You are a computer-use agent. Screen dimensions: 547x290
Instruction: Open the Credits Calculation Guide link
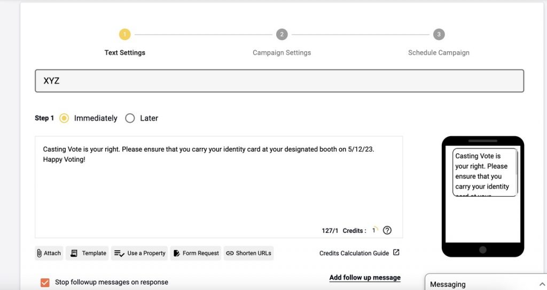pyautogui.click(x=354, y=253)
